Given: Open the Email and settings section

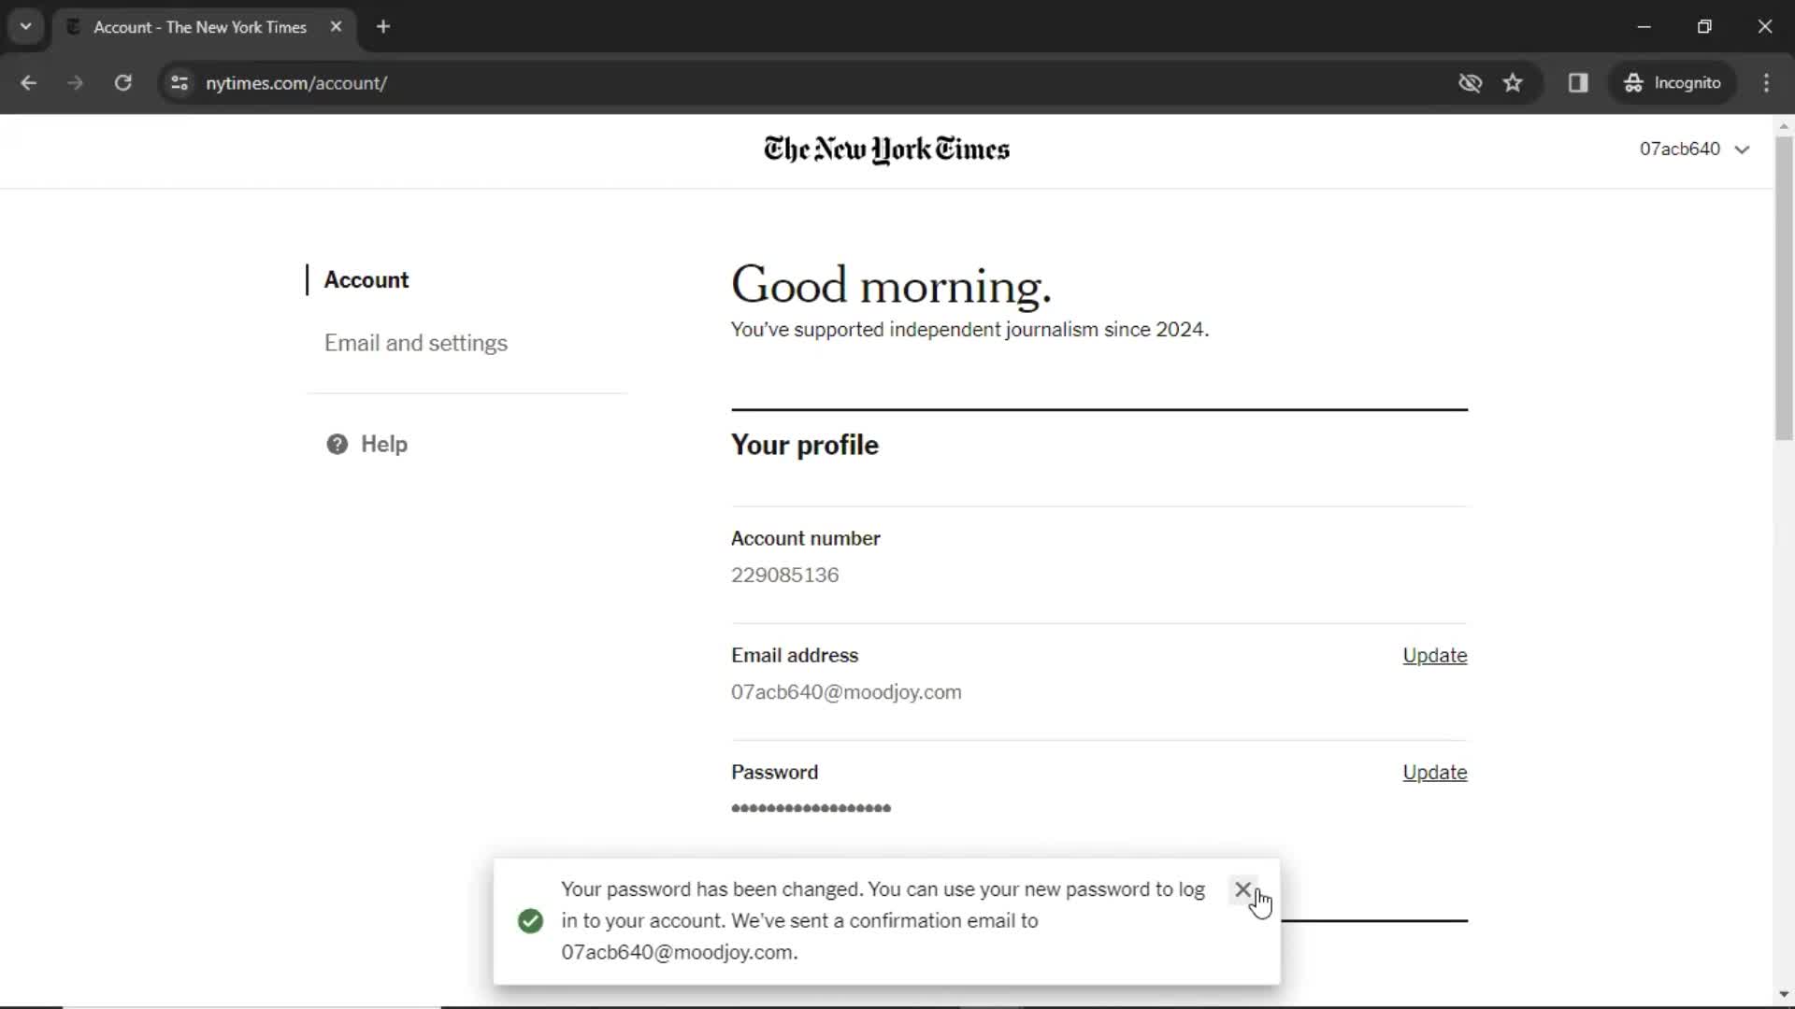Looking at the screenshot, I should (x=415, y=343).
